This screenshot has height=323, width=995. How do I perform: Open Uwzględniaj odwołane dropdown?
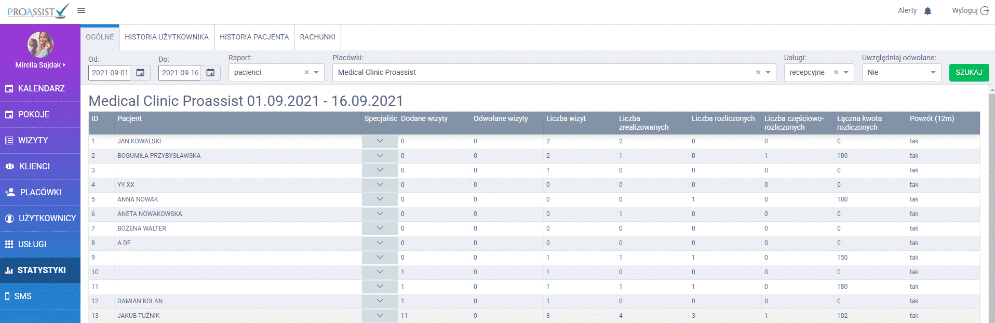[x=902, y=72]
